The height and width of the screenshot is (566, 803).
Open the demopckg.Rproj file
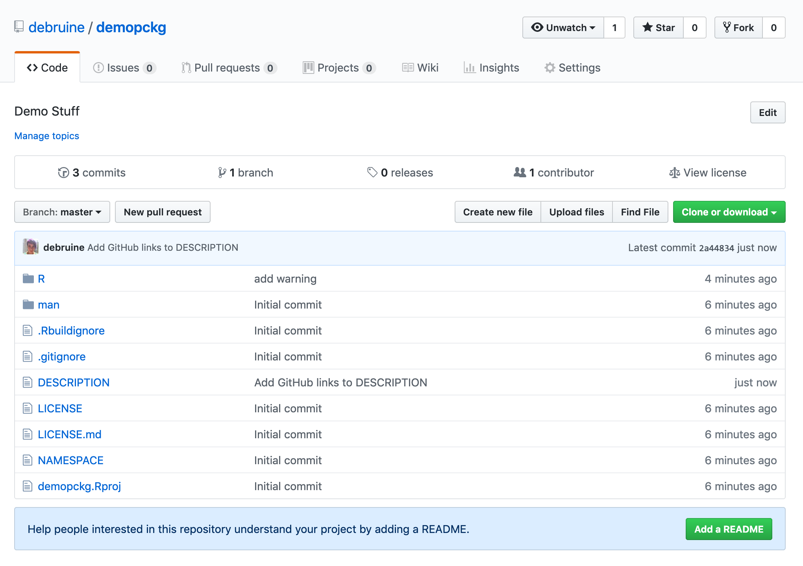80,487
